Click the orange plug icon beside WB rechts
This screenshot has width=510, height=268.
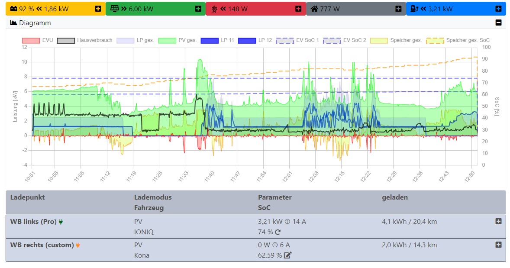coord(78,245)
